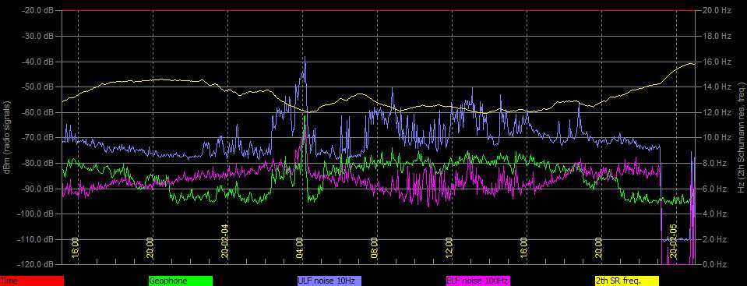
Task: Click the 0.0 Hz right axis label
Action: [x=714, y=264]
